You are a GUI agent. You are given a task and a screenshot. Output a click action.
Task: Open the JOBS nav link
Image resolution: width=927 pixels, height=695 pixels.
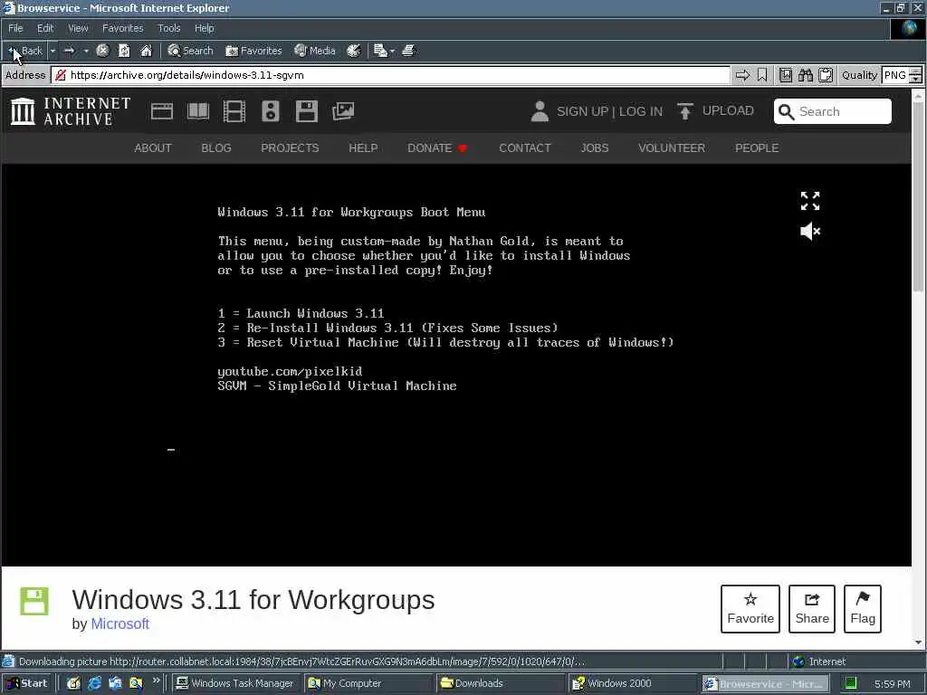[594, 148]
